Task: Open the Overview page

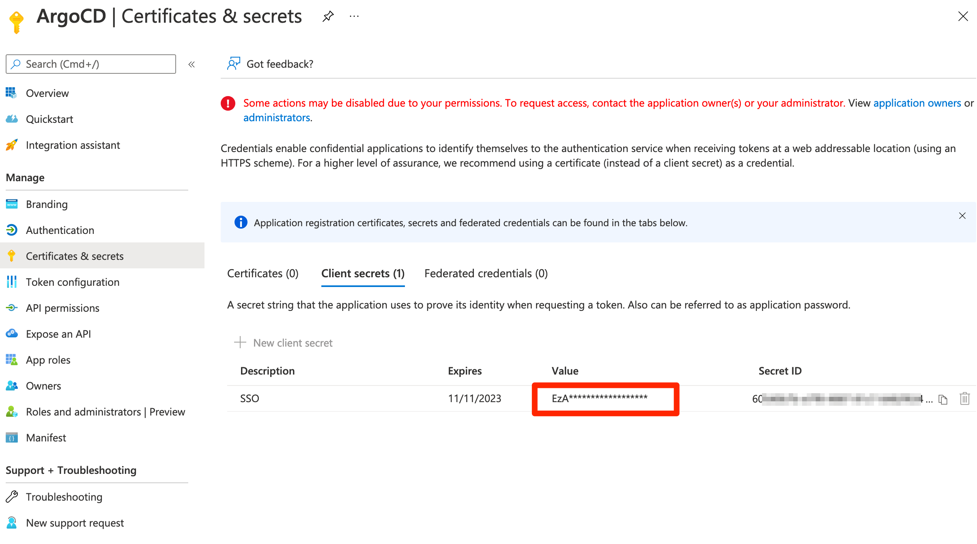Action: pos(47,93)
